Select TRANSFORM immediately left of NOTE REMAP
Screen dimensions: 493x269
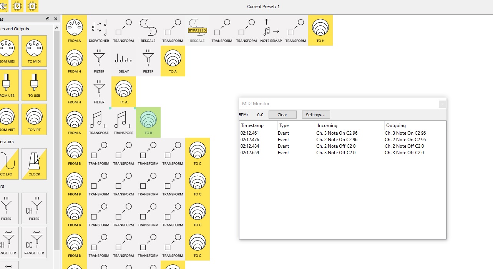pos(247,30)
